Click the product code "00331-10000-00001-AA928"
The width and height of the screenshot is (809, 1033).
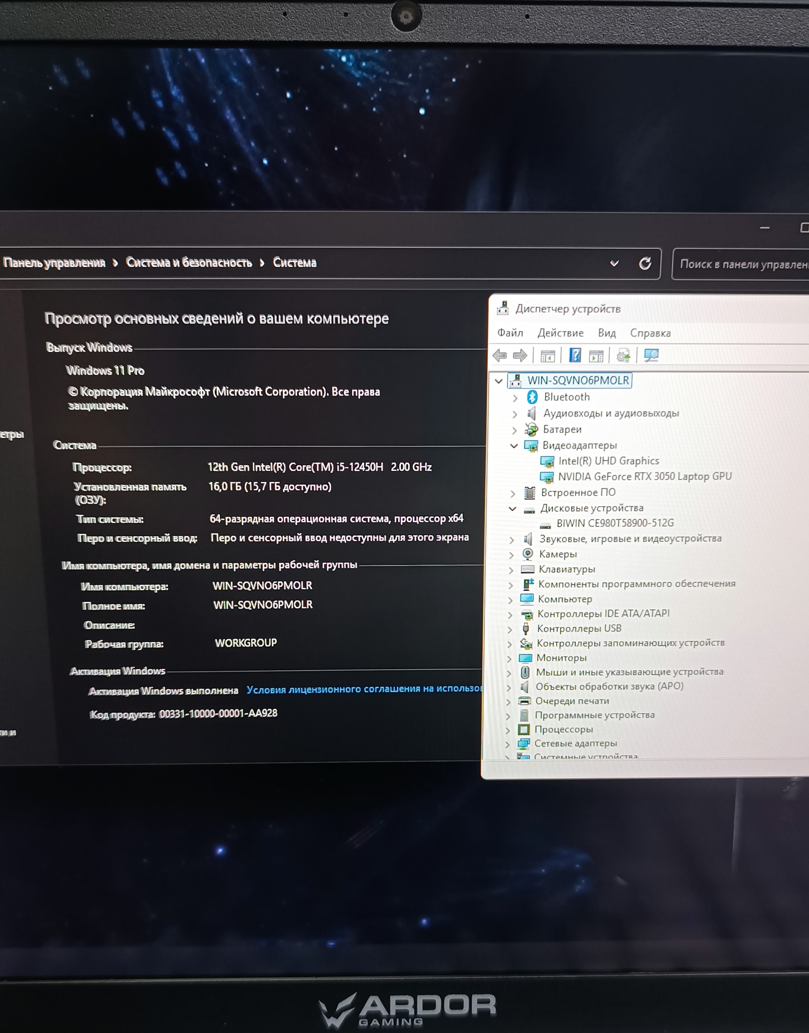(x=218, y=713)
